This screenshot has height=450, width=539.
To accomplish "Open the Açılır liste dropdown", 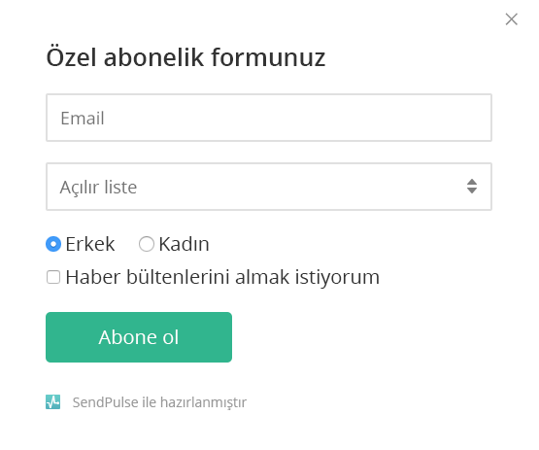I will coord(269,187).
